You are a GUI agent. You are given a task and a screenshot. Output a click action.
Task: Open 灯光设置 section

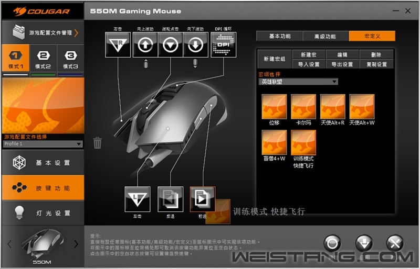[43, 213]
